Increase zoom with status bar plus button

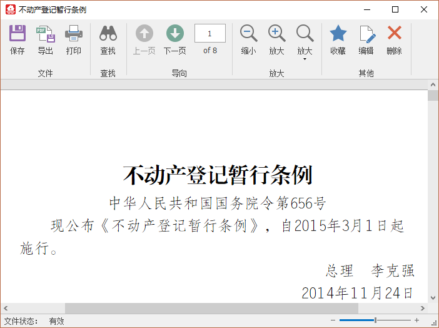pyautogui.click(x=416, y=320)
